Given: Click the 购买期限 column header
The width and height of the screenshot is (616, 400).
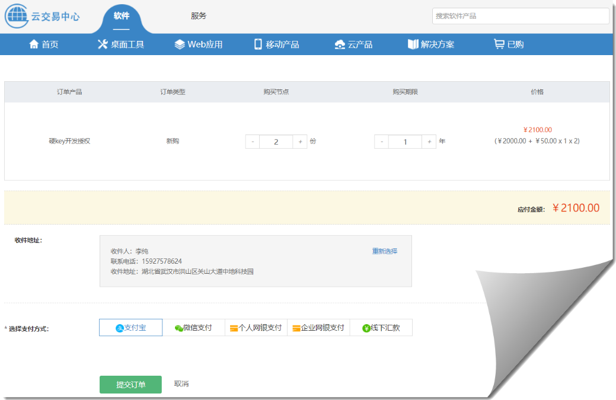Looking at the screenshot, I should [x=405, y=92].
